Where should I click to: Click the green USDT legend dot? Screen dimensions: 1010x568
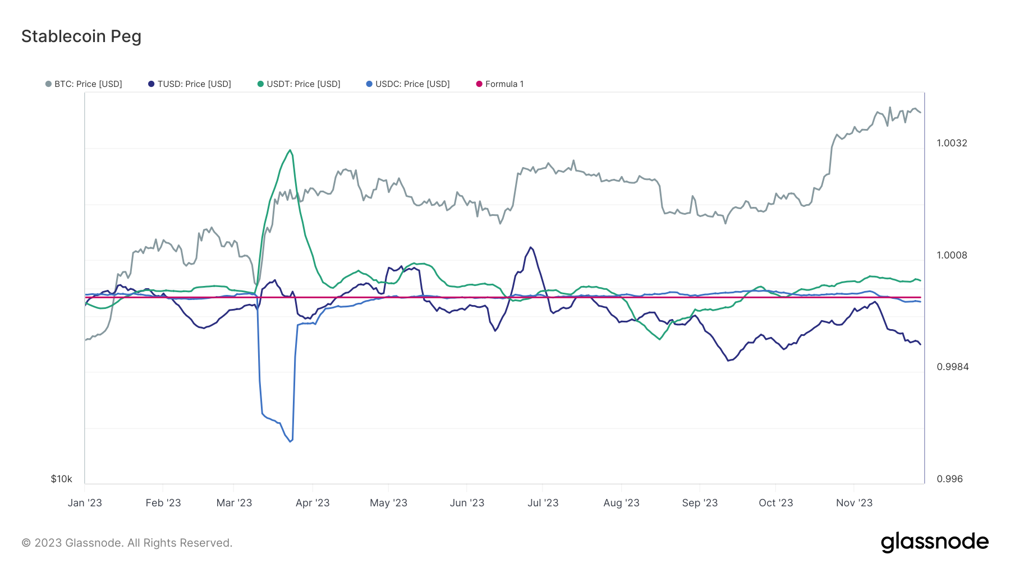pos(260,84)
